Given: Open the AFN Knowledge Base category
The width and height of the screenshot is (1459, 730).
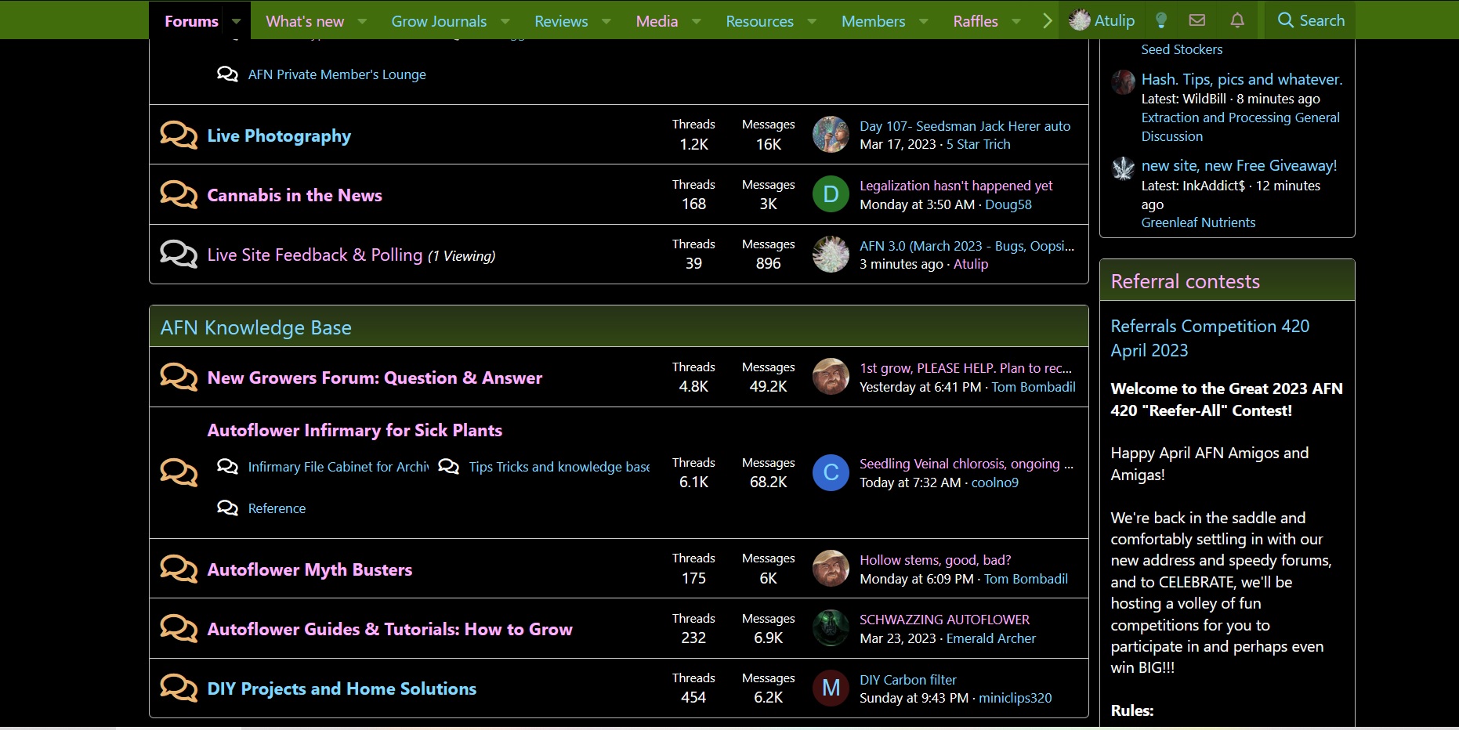Looking at the screenshot, I should tap(256, 327).
